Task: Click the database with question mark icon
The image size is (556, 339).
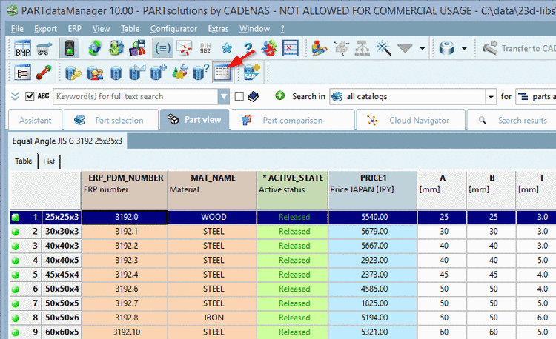Action: point(201,73)
